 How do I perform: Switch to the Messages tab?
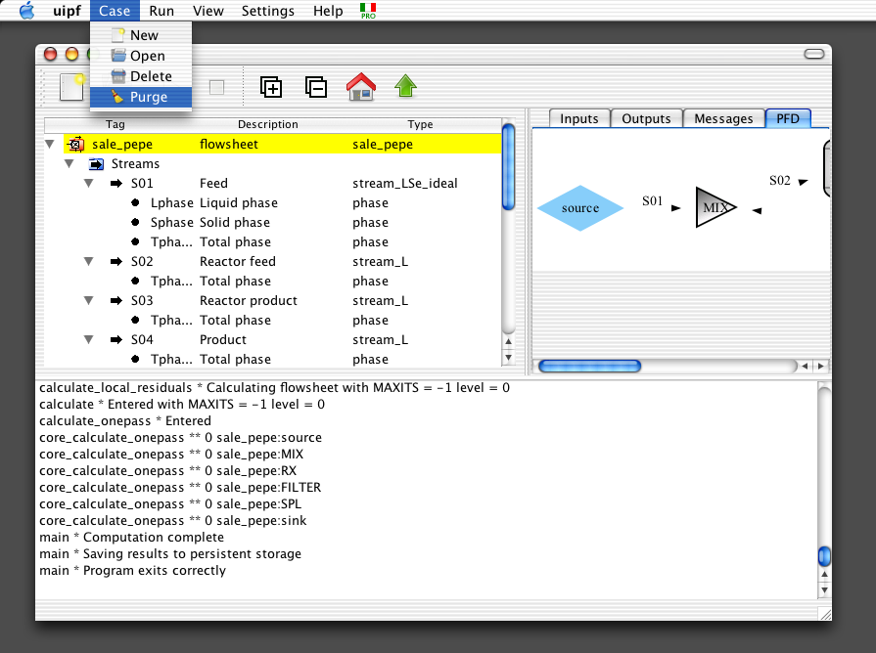click(723, 118)
